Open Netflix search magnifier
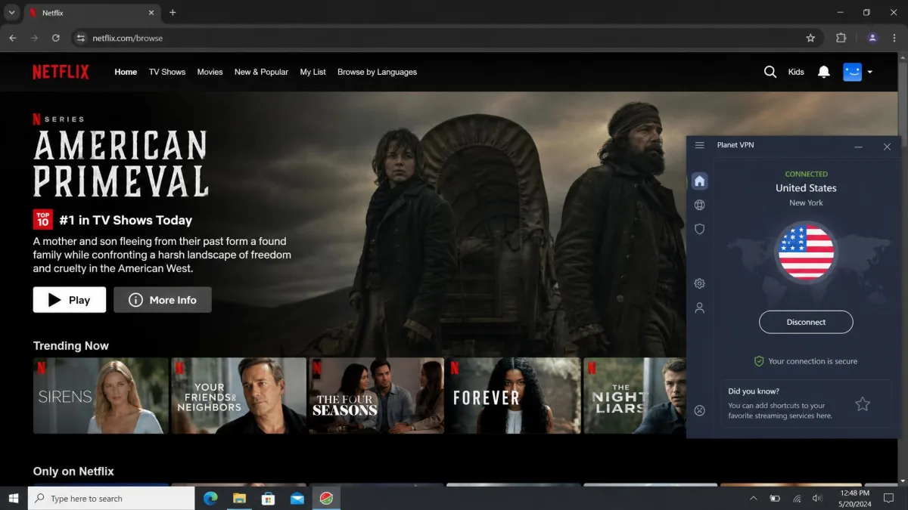 770,72
